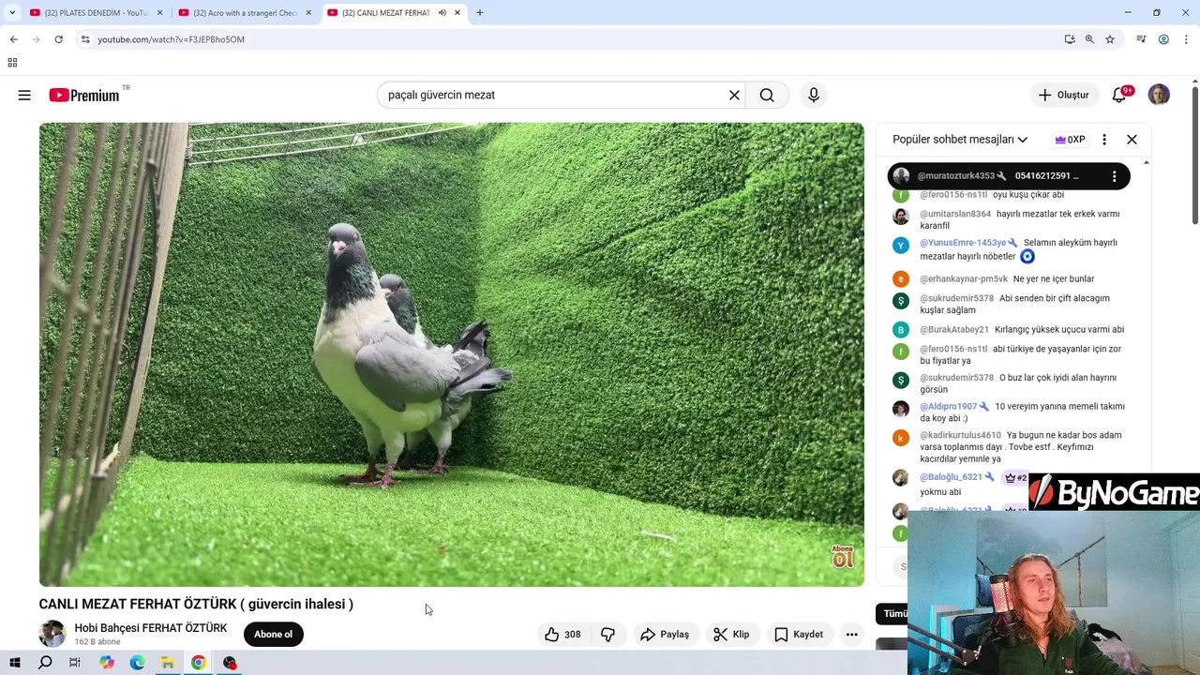Screen dimensions: 1200x675
Task: Open the notifications bell
Action: pyautogui.click(x=1119, y=95)
